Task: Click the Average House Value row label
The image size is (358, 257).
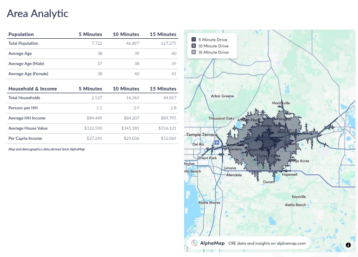Action: coord(28,128)
